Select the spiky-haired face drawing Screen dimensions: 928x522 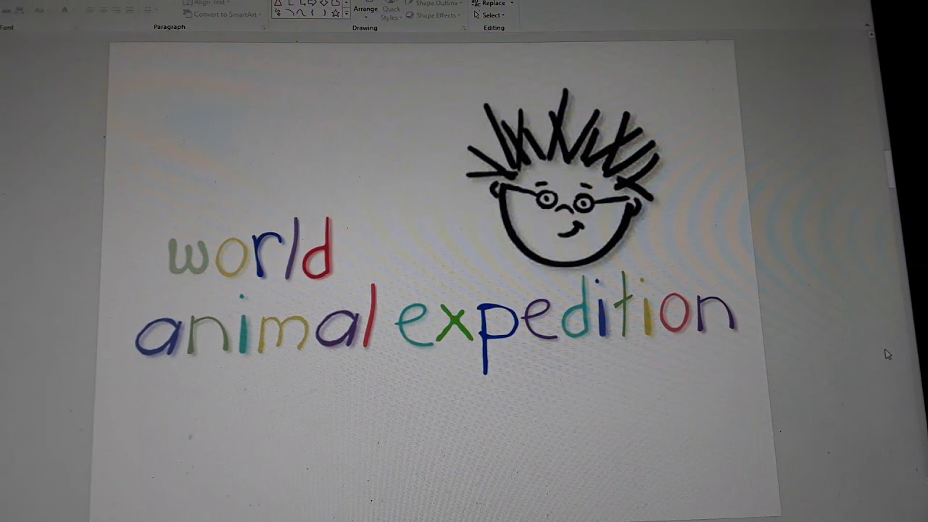click(564, 178)
